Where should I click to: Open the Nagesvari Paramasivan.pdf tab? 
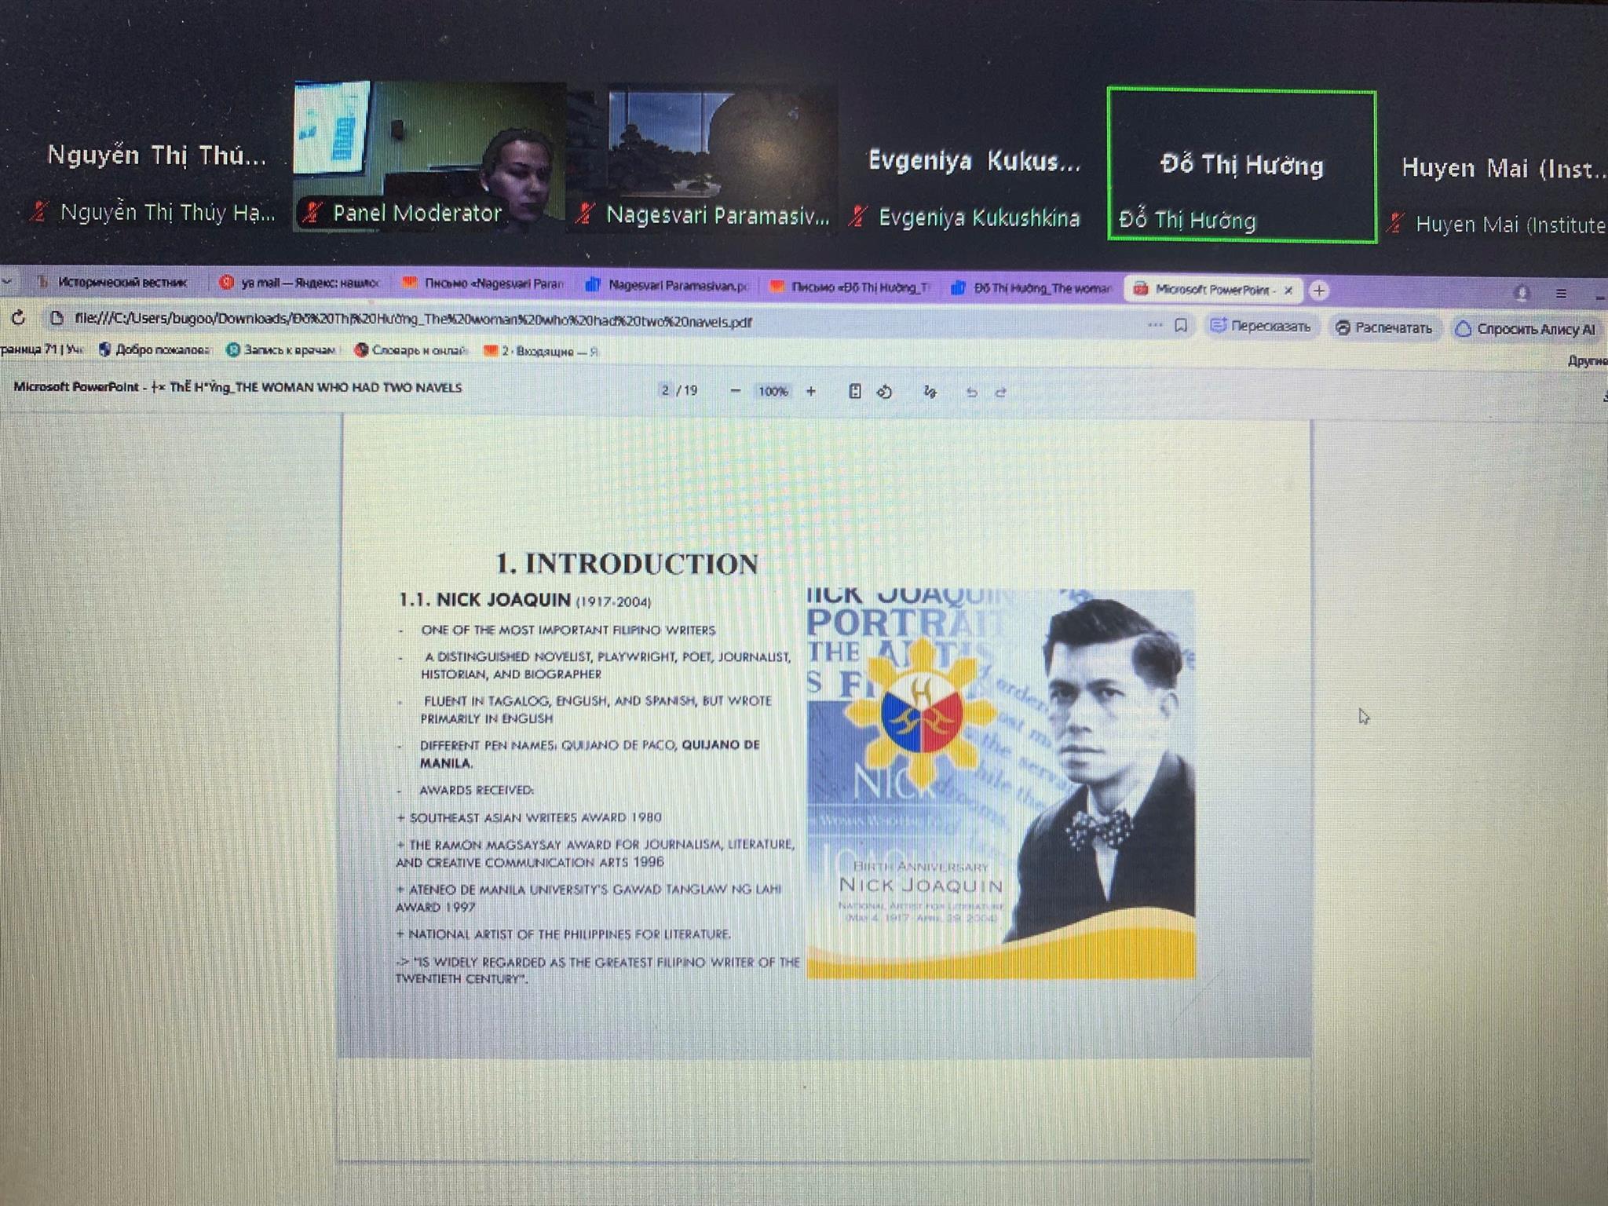pyautogui.click(x=668, y=286)
